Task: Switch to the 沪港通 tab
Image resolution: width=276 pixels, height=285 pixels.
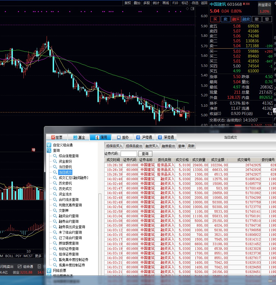Action: [144, 137]
